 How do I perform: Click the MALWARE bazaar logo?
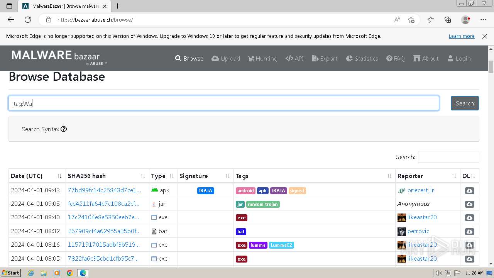[x=59, y=57]
